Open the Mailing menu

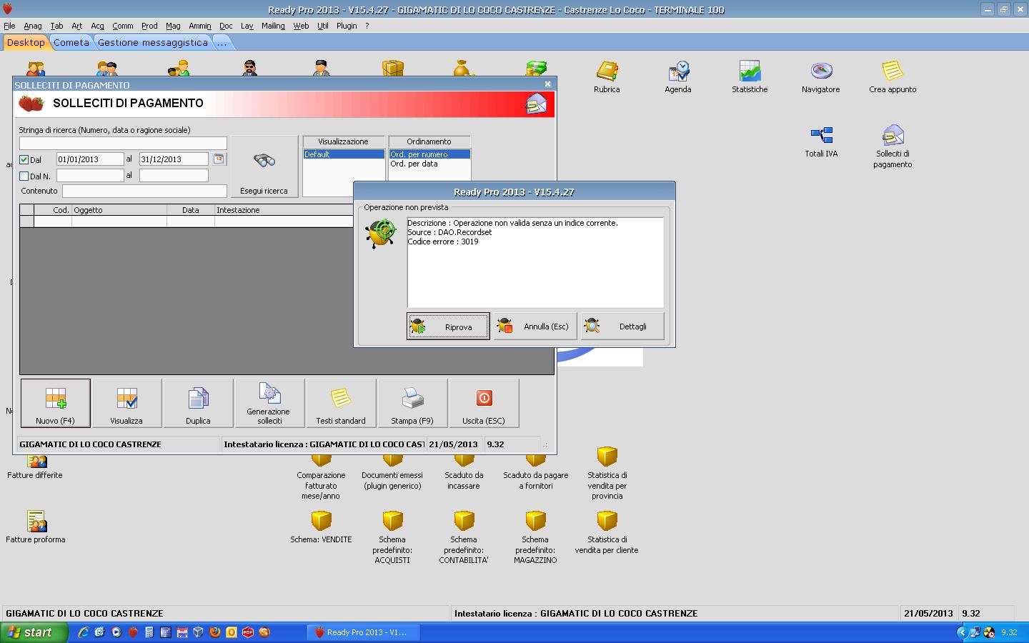point(273,26)
